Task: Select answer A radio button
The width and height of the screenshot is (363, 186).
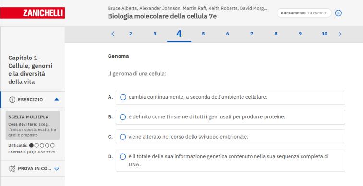Action: coord(123,97)
